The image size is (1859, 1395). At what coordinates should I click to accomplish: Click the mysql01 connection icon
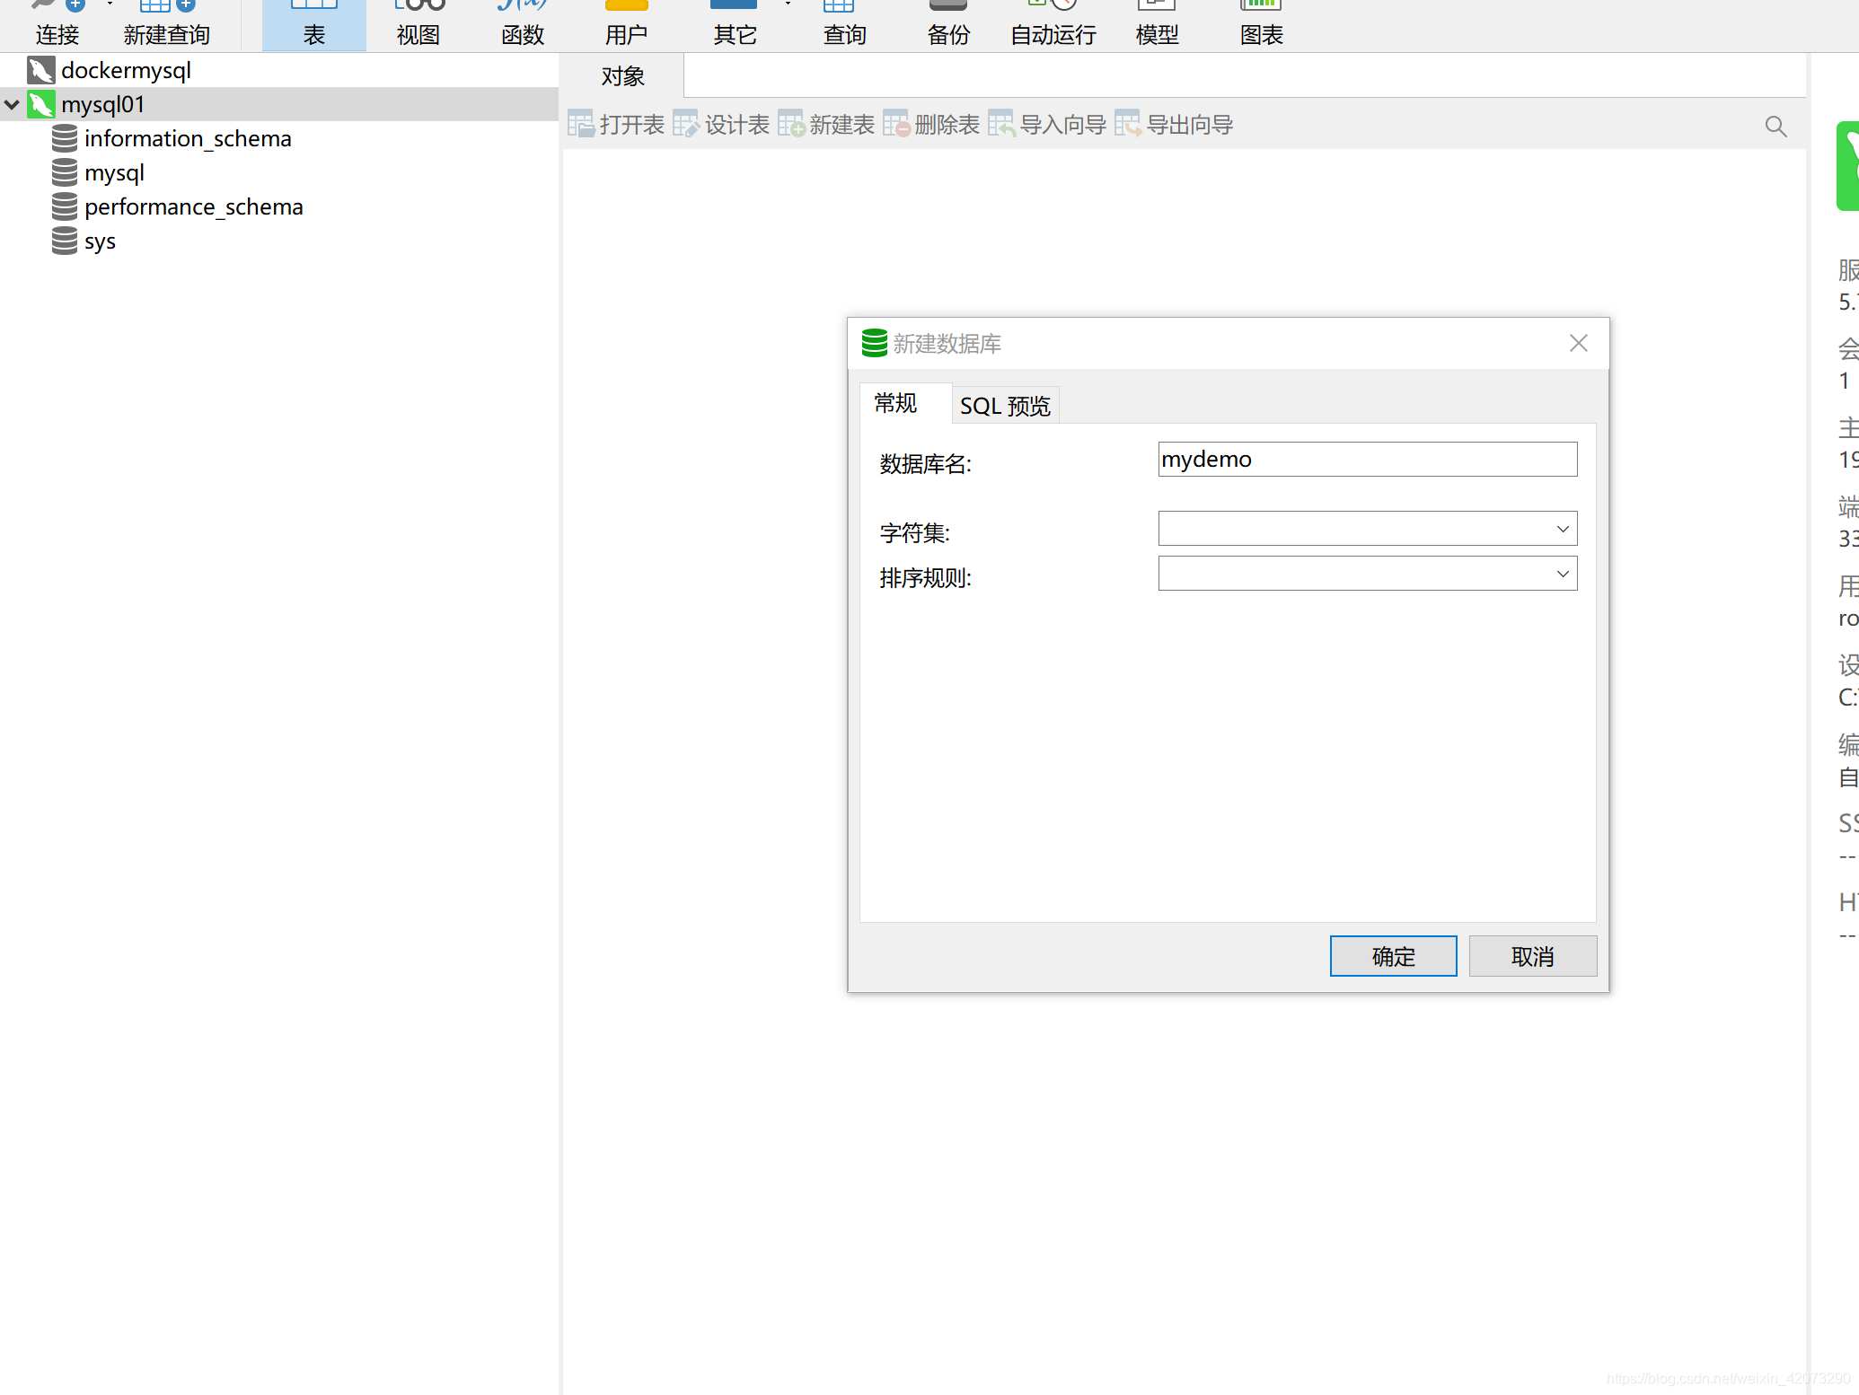point(41,104)
